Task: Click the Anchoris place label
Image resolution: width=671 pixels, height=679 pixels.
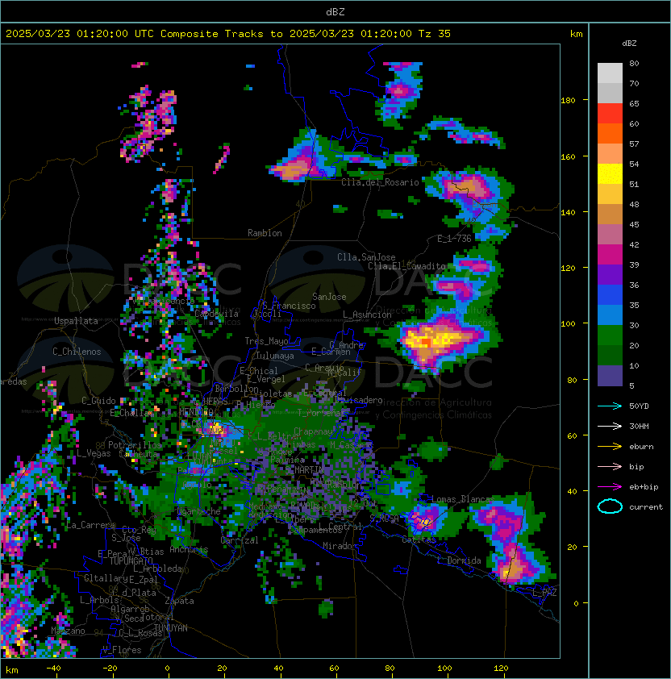Action: pyautogui.click(x=189, y=549)
